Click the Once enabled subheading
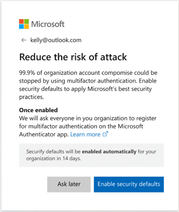This screenshot has width=179, height=212. pos(39,110)
